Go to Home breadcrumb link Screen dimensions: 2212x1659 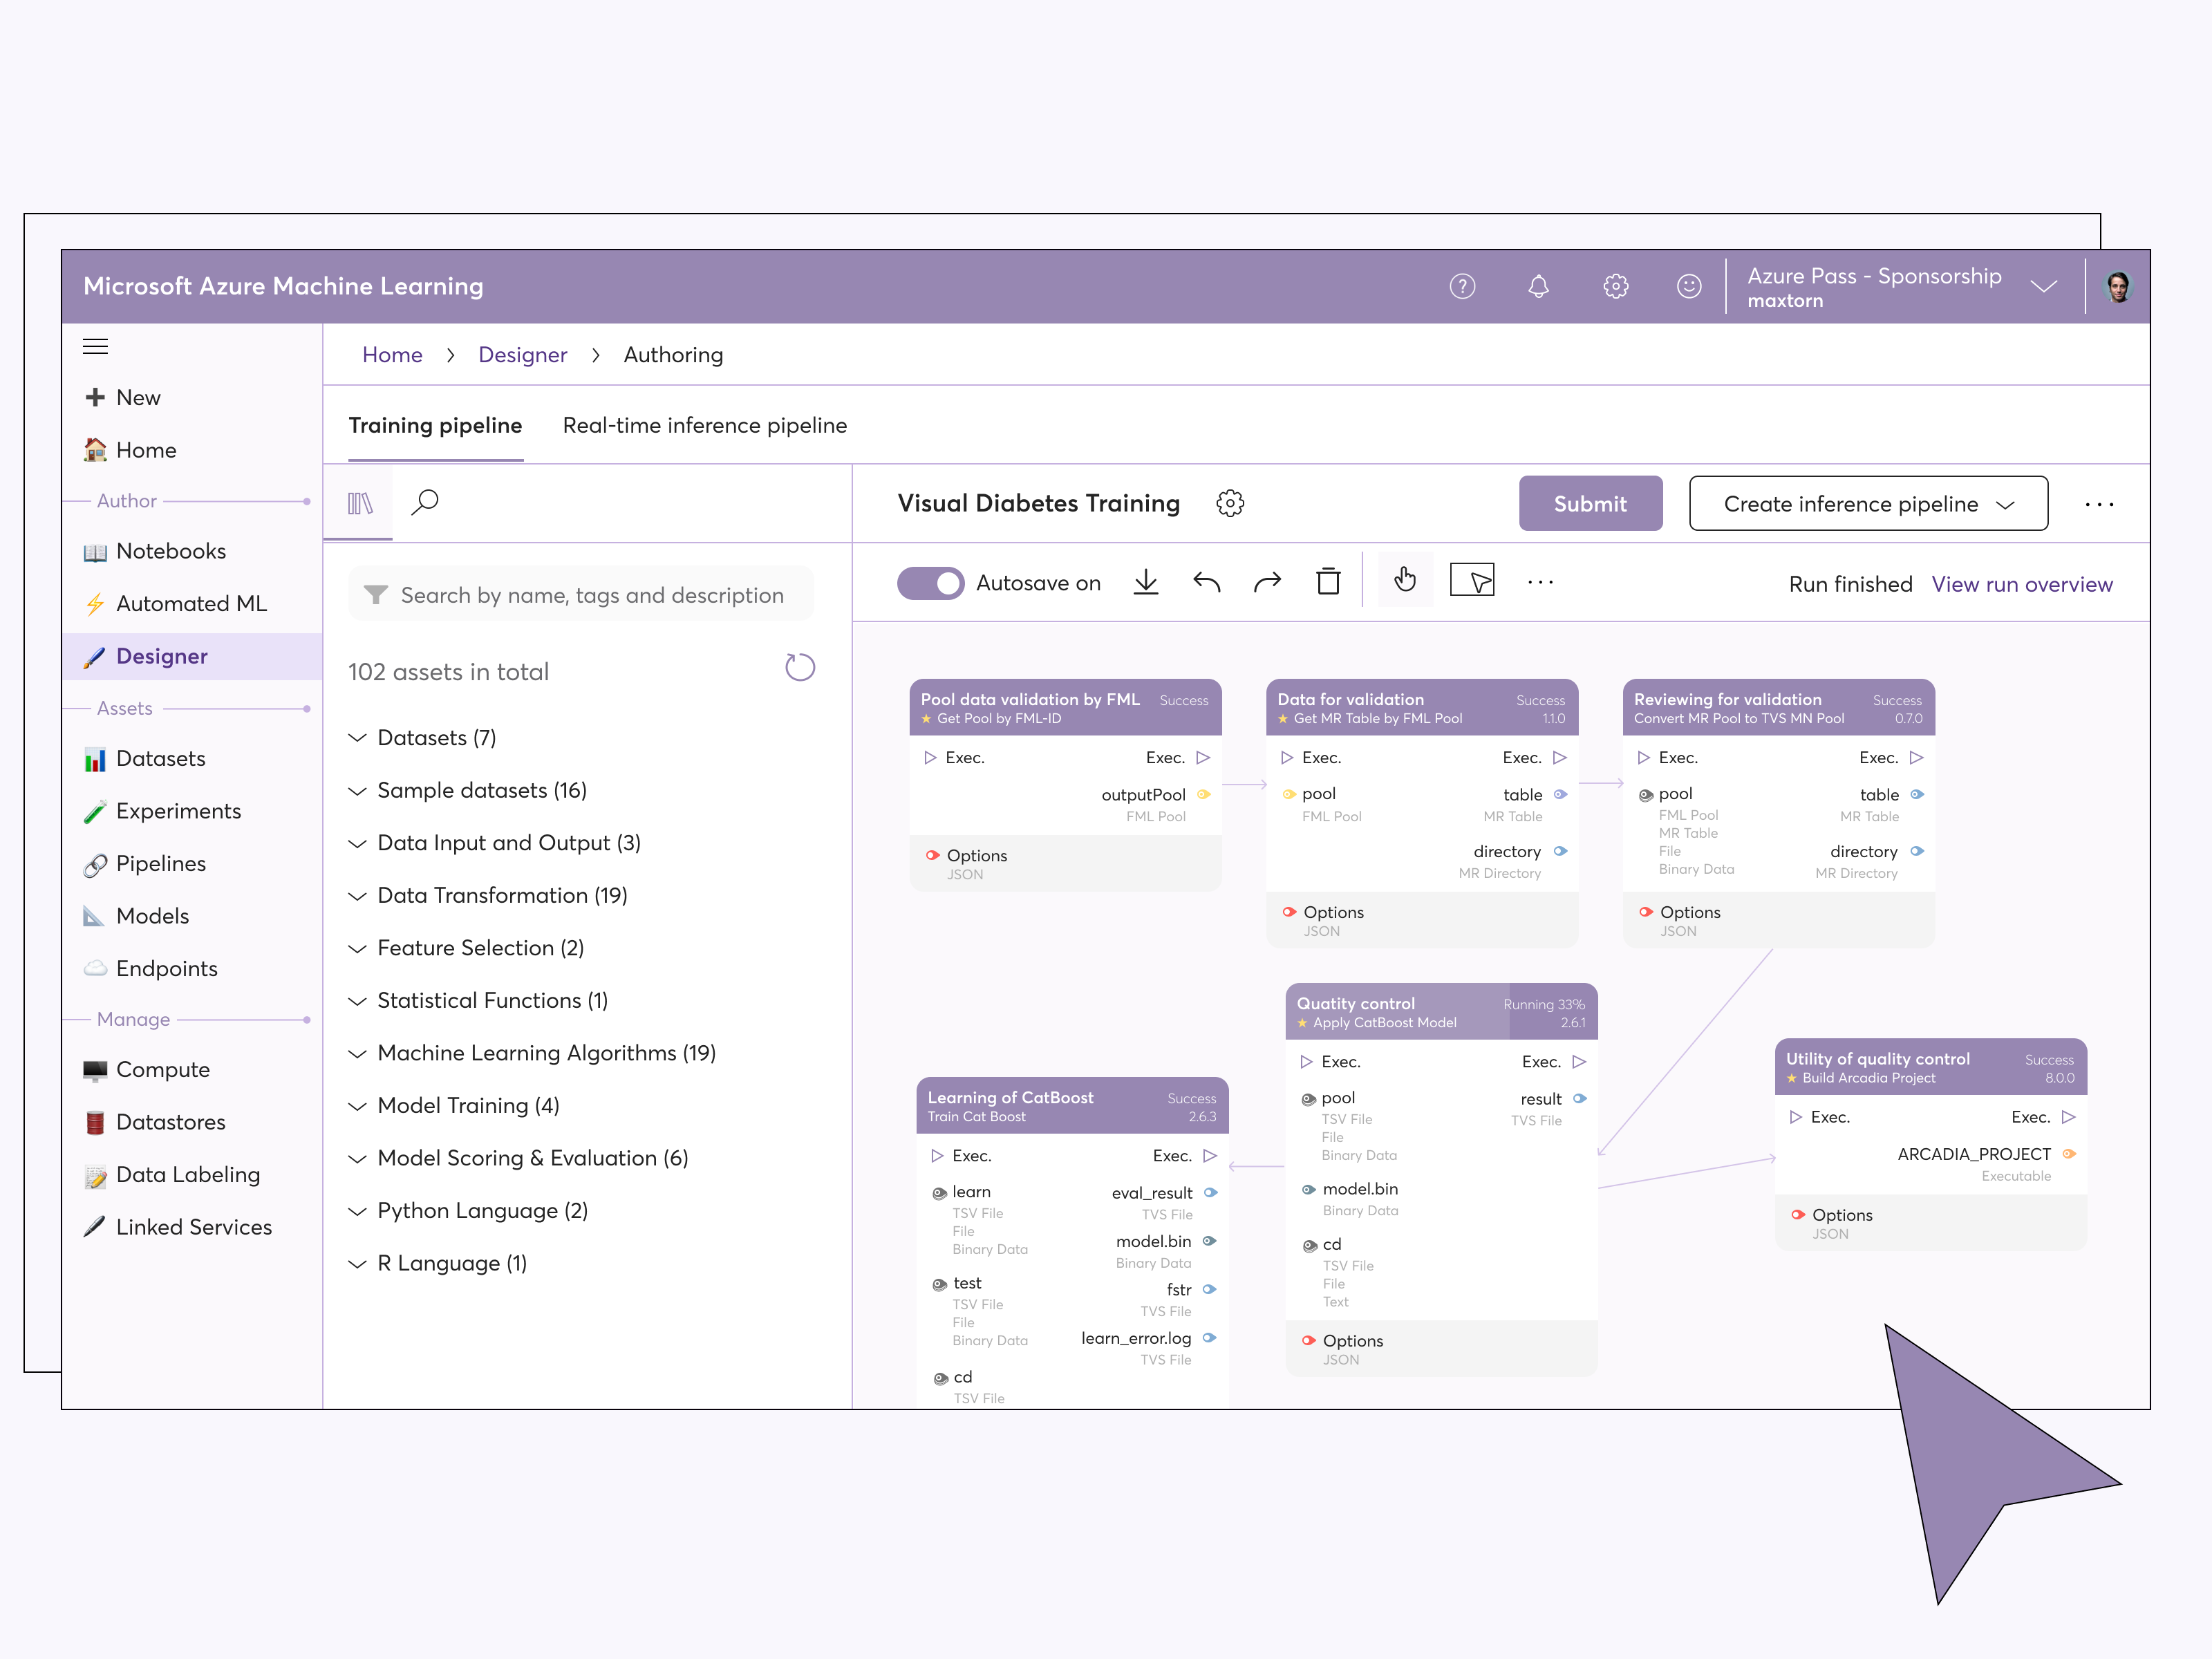point(392,355)
